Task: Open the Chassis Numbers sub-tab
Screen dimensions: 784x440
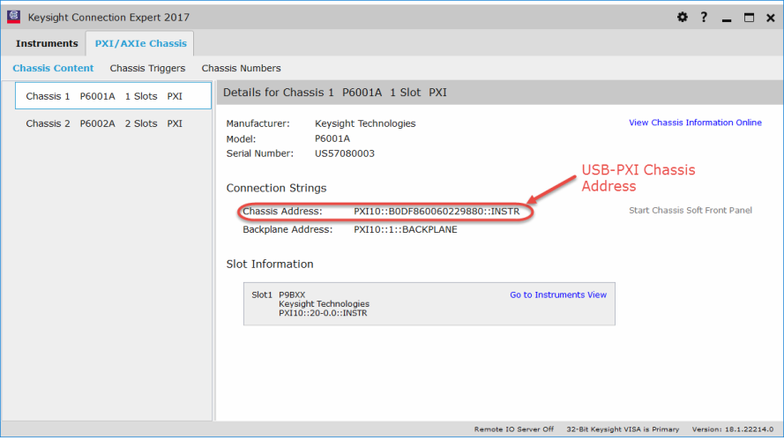Action: (241, 68)
